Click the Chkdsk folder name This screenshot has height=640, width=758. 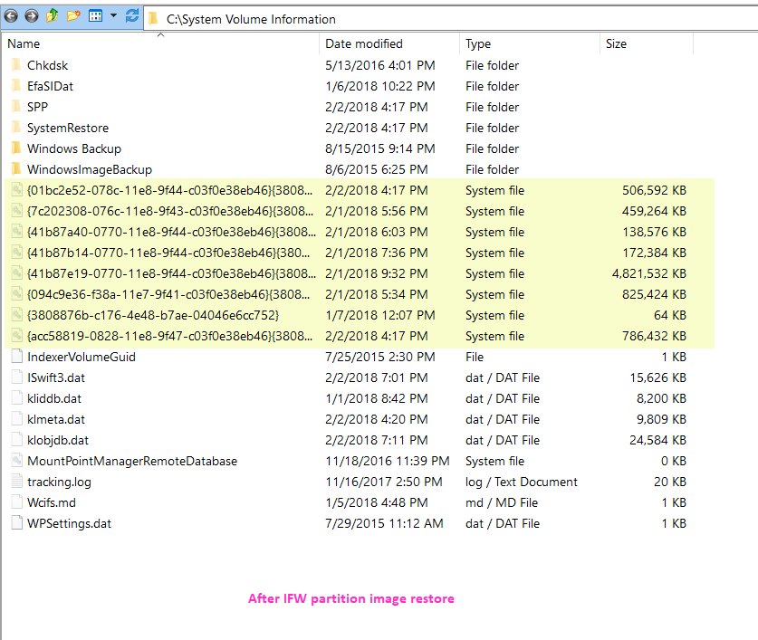tap(47, 65)
